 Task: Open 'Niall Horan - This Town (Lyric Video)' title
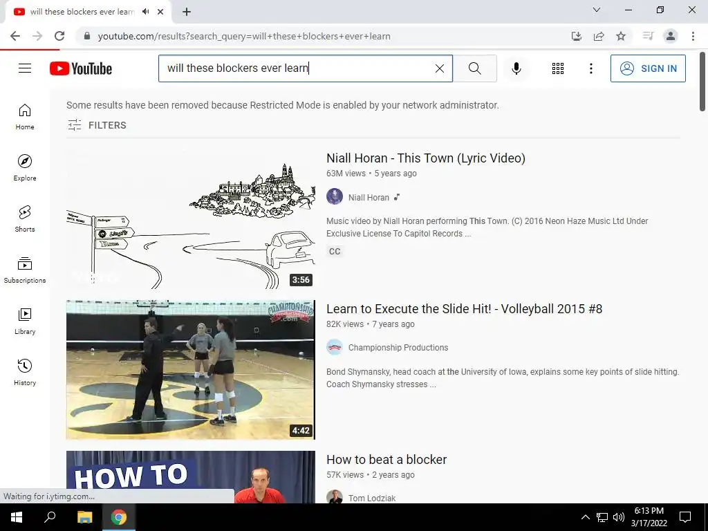426,158
